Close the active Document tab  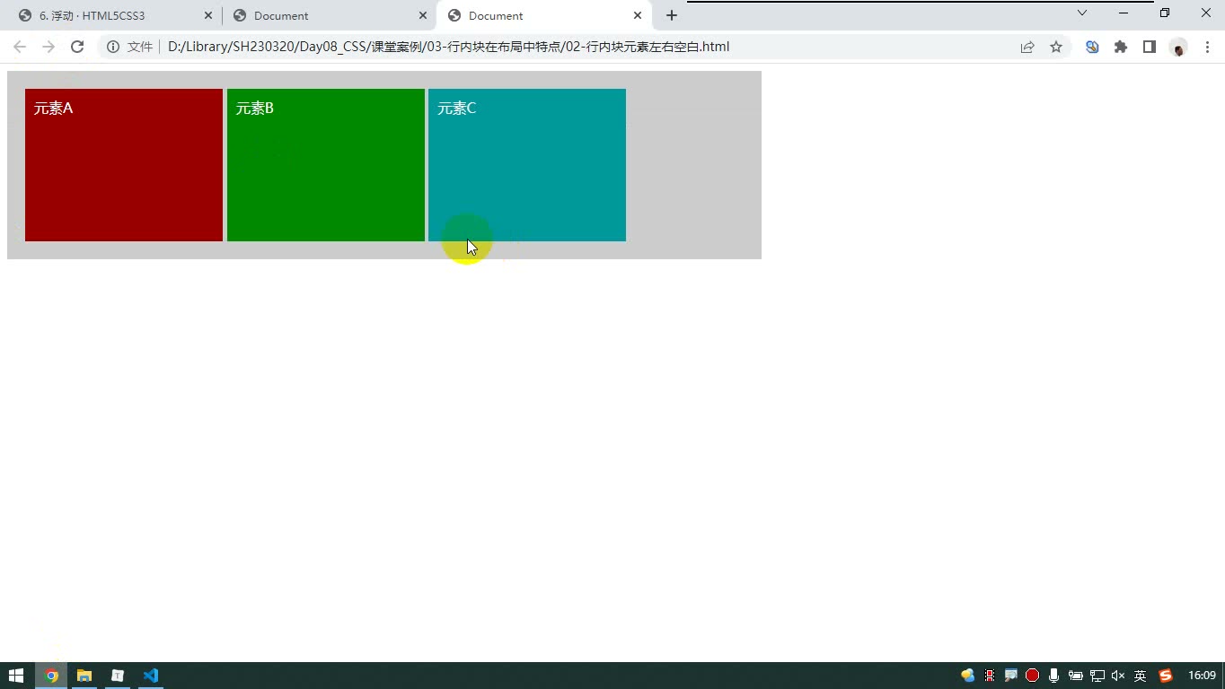pos(638,15)
